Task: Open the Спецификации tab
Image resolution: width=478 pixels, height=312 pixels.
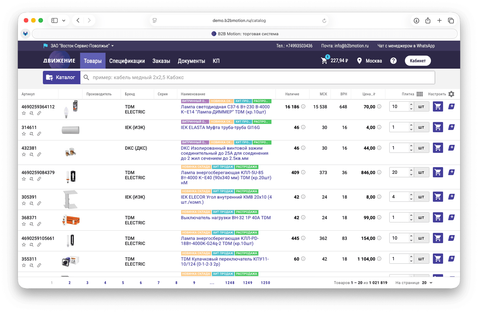Action: 127,61
